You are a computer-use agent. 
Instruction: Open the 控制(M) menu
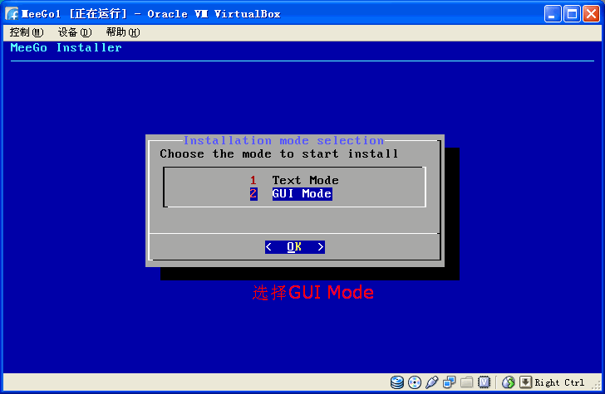[x=27, y=32]
